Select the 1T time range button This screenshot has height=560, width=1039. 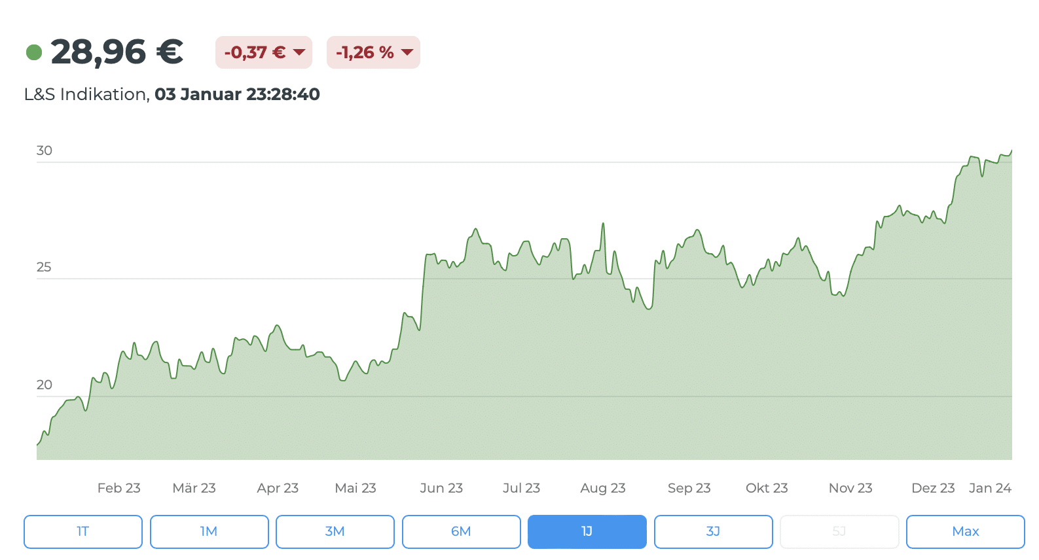(83, 531)
